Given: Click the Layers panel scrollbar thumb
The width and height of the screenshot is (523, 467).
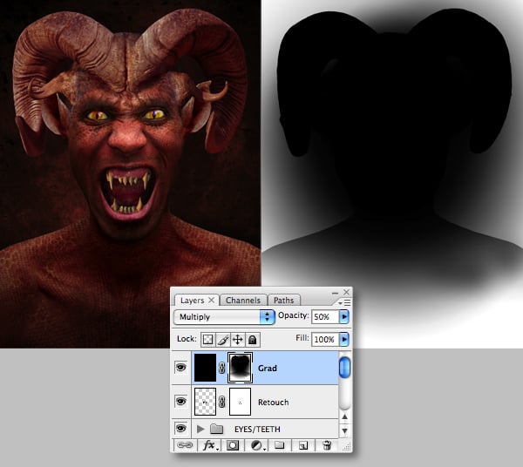Looking at the screenshot, I should click(x=344, y=369).
